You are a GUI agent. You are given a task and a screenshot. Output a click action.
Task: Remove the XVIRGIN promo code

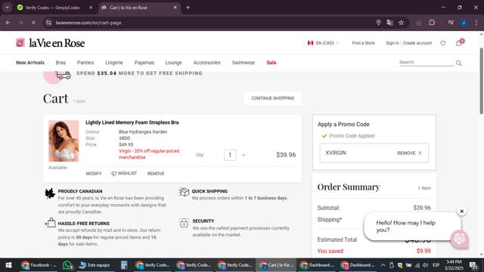[409, 153]
